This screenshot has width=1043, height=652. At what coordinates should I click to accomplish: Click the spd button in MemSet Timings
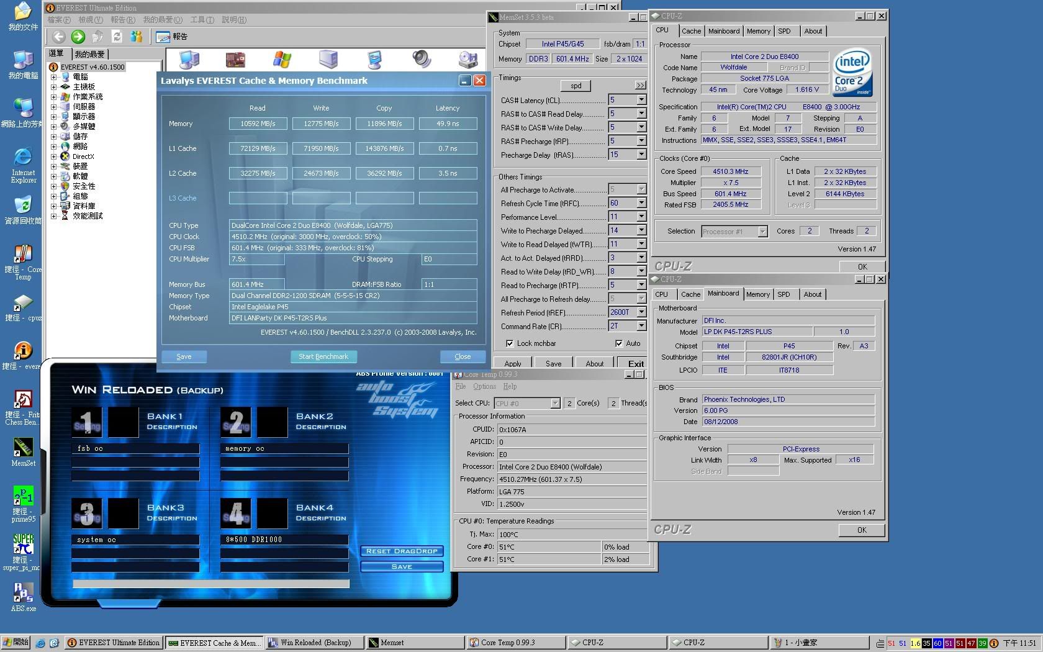tap(576, 86)
